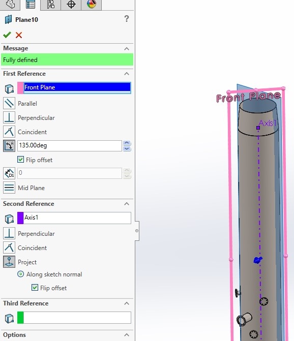
Task: Choose Coincident for second reference
Action: 9,247
